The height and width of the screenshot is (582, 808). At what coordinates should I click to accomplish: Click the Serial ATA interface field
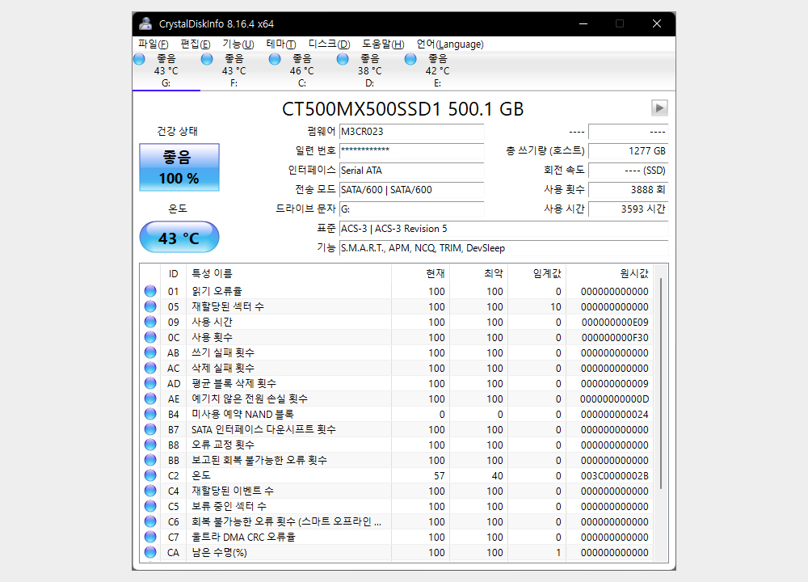coord(412,171)
